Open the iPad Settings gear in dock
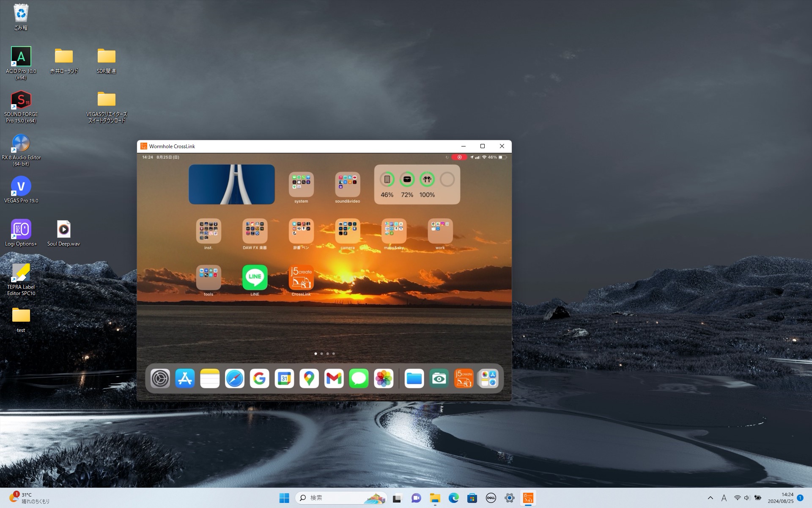The image size is (812, 508). click(x=160, y=378)
